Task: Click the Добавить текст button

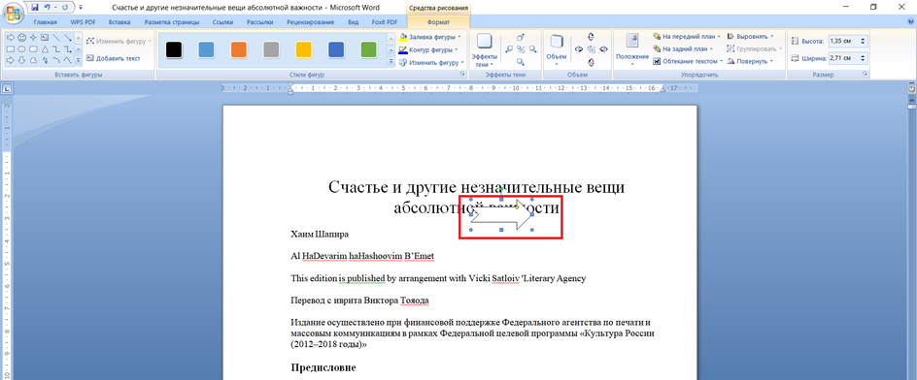Action: 114,58
